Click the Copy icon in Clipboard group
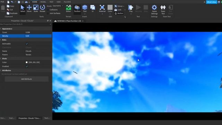Screen dimensions: 222x125 [8, 6]
